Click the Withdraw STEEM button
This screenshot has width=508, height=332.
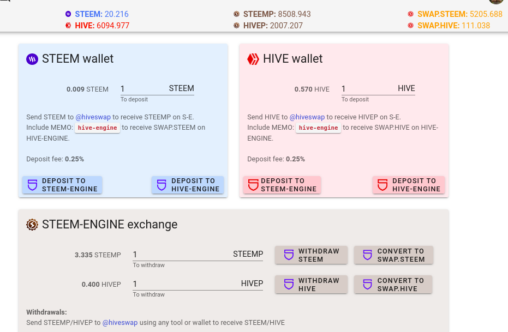click(312, 255)
